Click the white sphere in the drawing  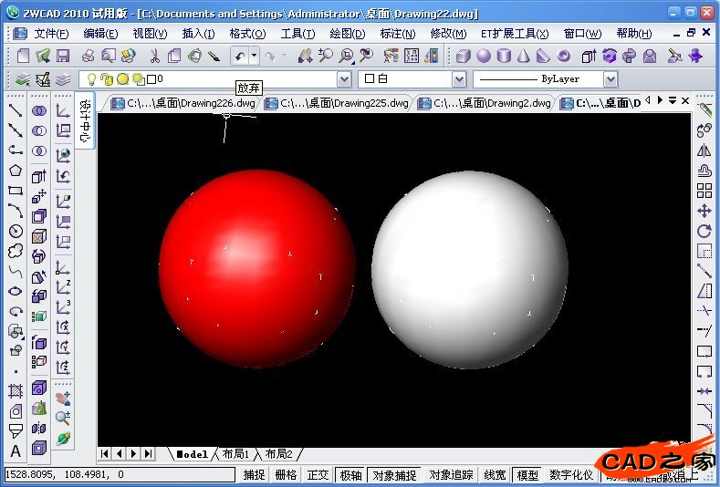(x=470, y=270)
